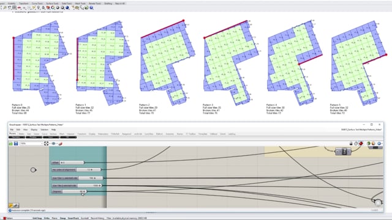Click the No Preview display icon
The image size is (392, 220).
pos(356,144)
